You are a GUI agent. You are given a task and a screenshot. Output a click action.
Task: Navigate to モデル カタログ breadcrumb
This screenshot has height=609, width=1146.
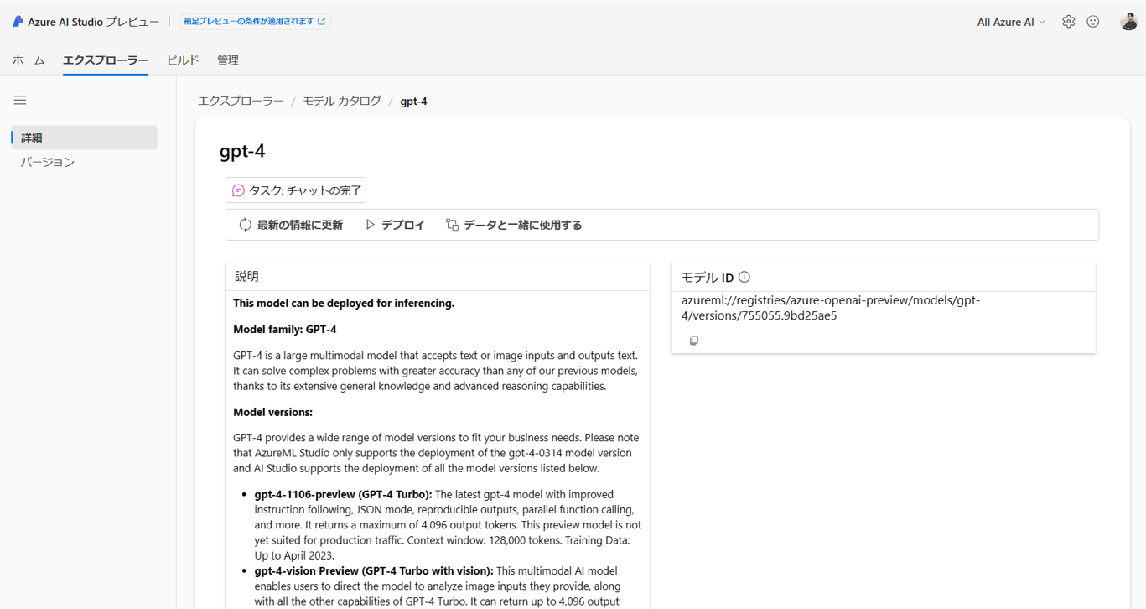(x=342, y=101)
